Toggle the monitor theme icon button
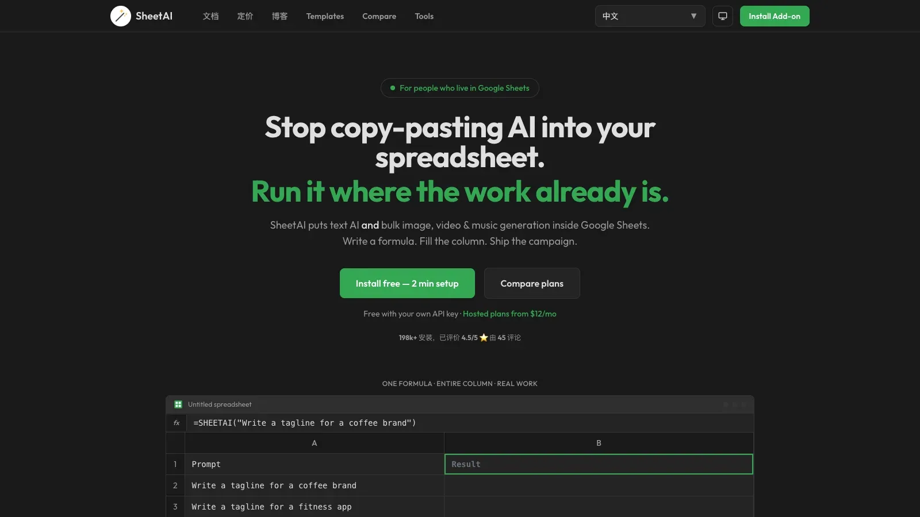The height and width of the screenshot is (517, 920). click(723, 16)
